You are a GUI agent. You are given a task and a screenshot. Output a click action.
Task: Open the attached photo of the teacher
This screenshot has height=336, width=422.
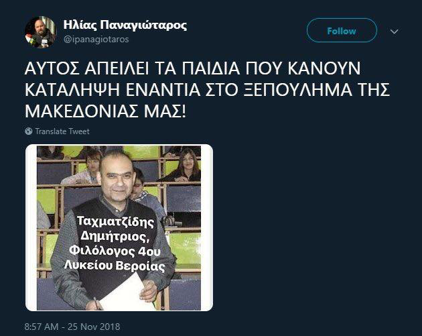point(119,227)
